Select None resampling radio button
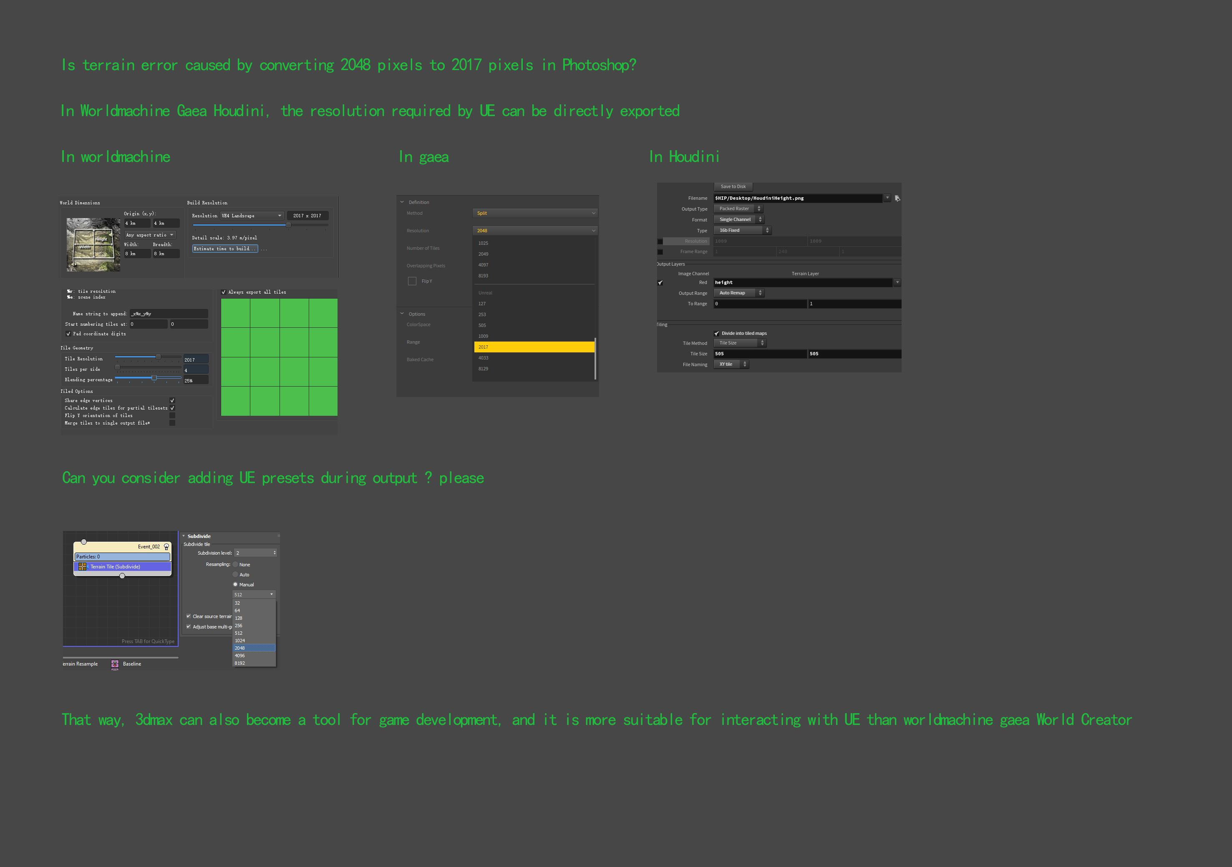 click(x=235, y=564)
